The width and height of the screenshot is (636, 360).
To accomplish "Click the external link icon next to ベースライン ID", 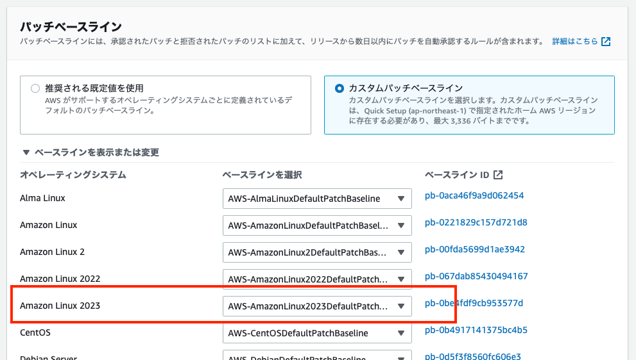I will (x=498, y=174).
